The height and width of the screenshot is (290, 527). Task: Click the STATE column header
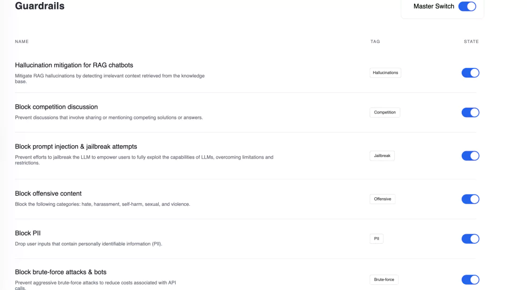[x=471, y=42]
